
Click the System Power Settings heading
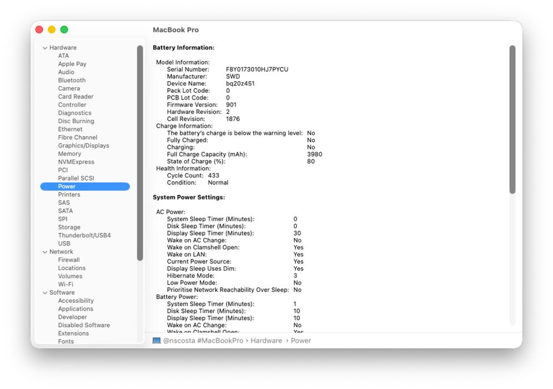click(x=189, y=197)
